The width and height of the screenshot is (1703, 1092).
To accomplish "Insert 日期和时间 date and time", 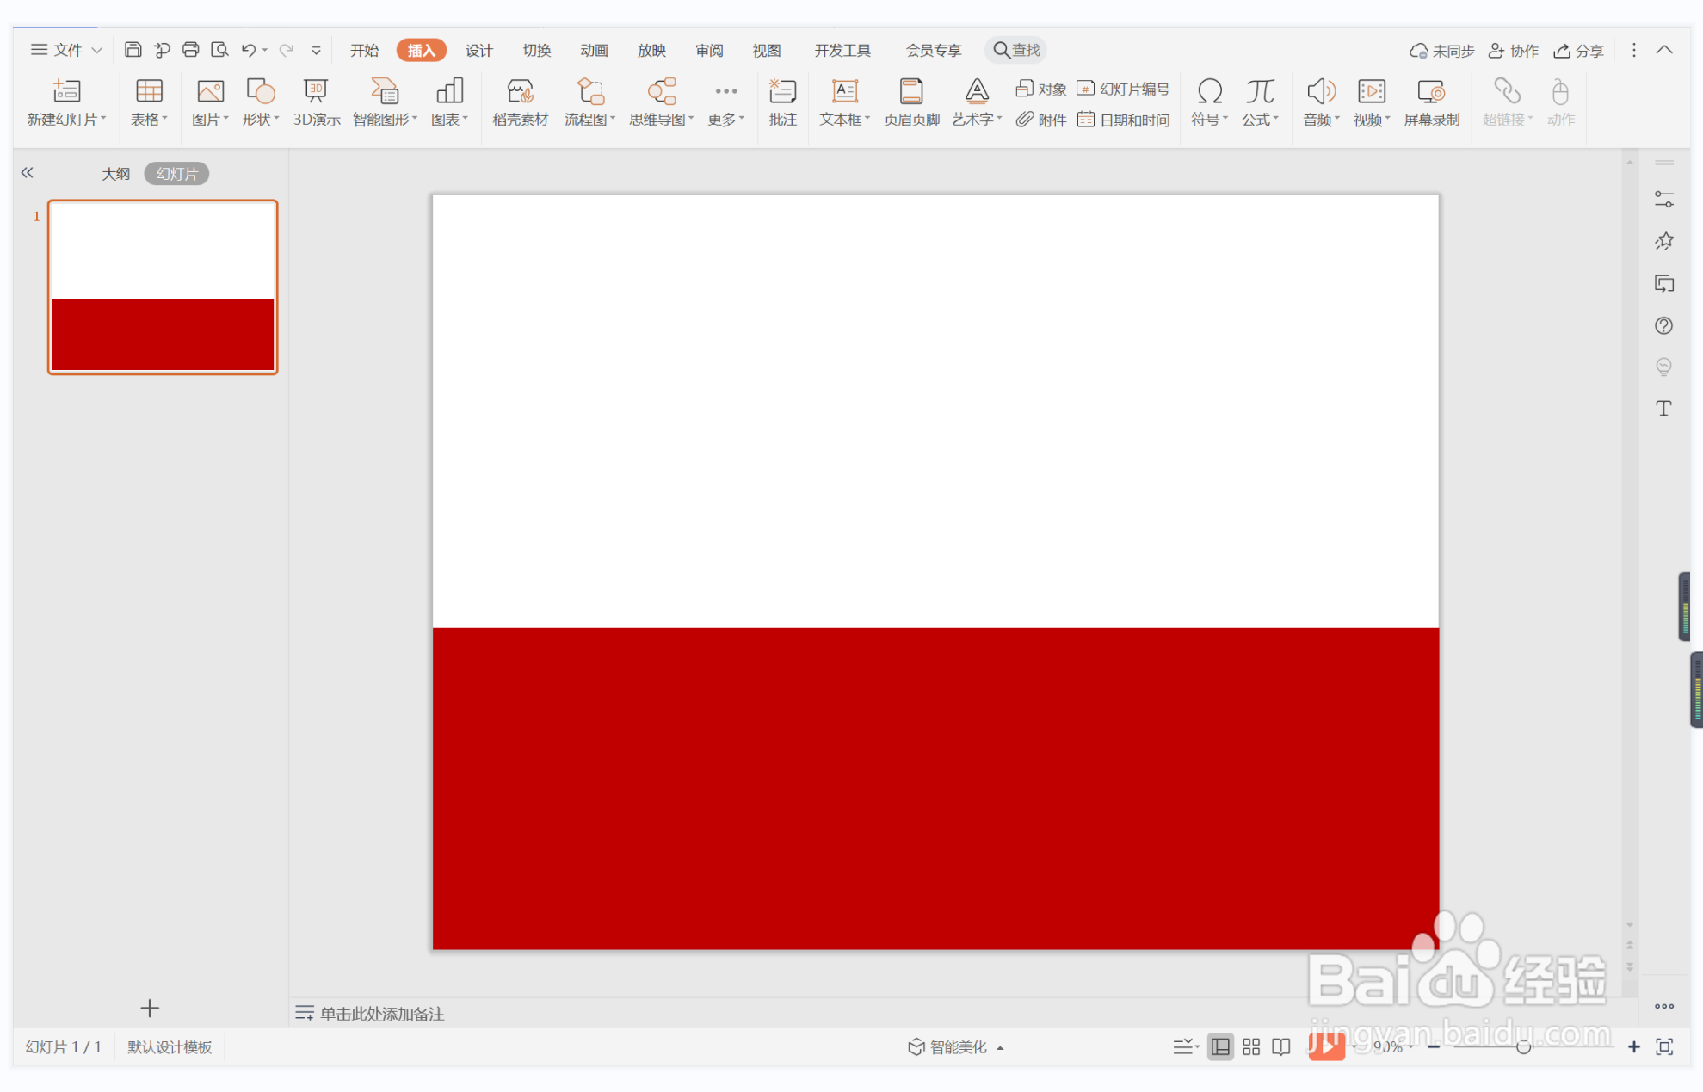I will click(1124, 120).
